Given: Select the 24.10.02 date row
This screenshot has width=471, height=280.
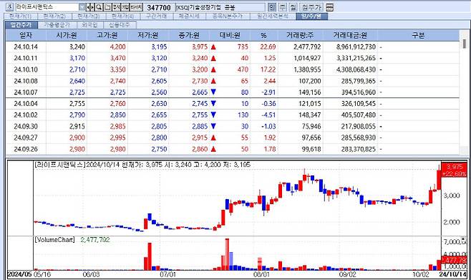Looking at the screenshot, I should 233,115.
